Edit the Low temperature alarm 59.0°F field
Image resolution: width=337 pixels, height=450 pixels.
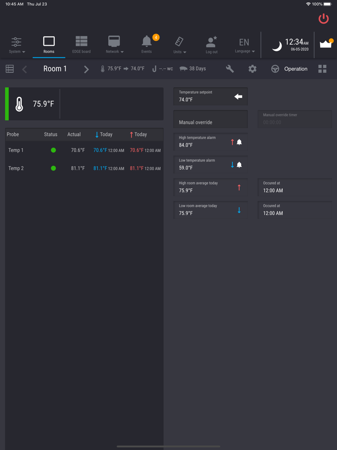point(210,164)
